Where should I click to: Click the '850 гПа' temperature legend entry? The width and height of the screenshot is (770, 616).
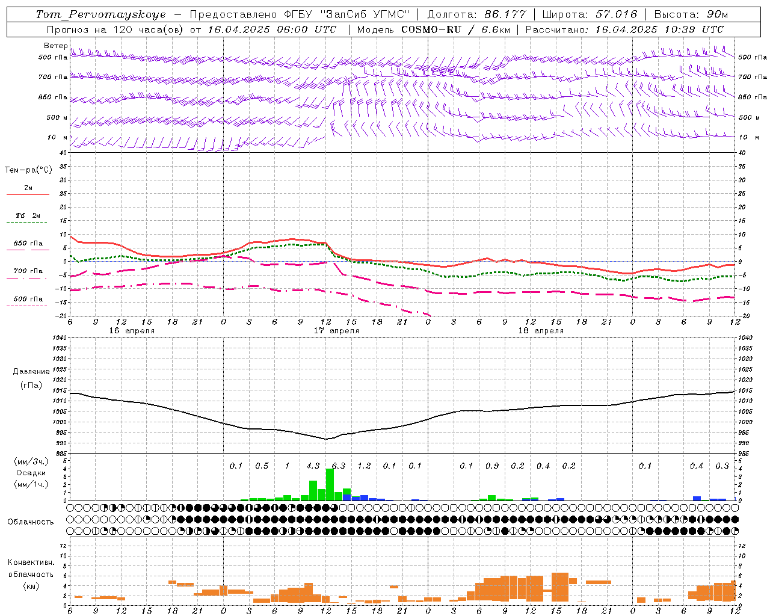[x=28, y=244]
